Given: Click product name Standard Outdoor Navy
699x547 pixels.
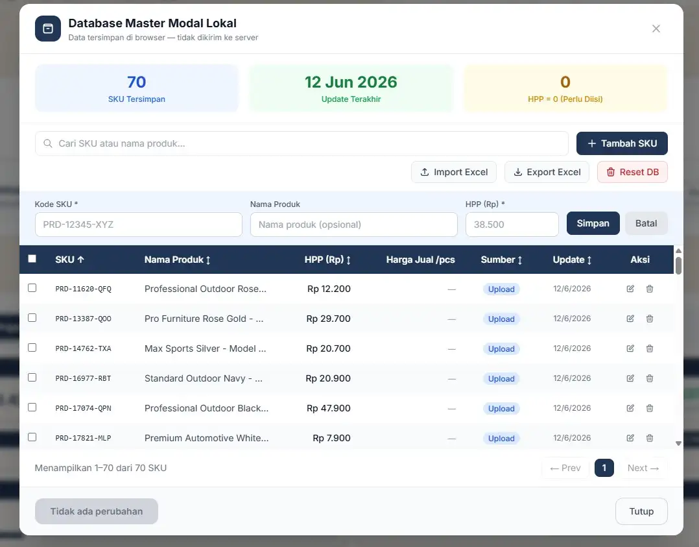Looking at the screenshot, I should (x=204, y=378).
